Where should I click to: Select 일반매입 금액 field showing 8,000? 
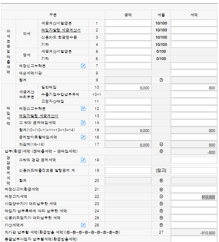click(x=128, y=88)
